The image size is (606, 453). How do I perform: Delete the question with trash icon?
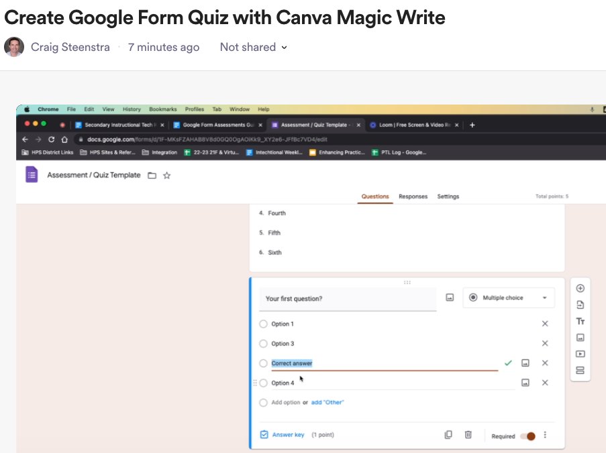468,435
